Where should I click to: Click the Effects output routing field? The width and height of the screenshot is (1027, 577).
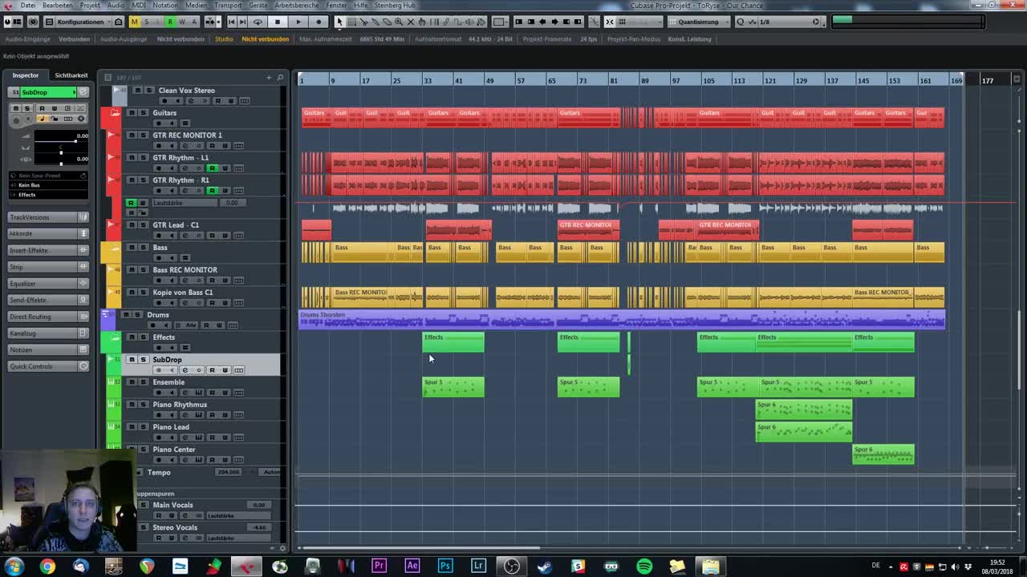click(x=48, y=195)
